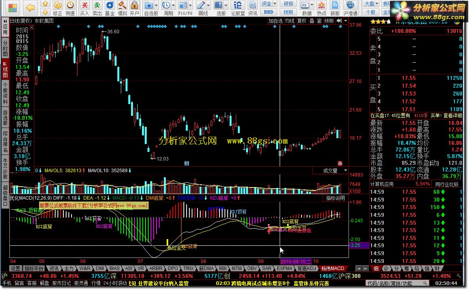Viewport: 469px width, 290px height.
Task: Click the 加自选 add-to-watchlist button
Action: tap(275, 21)
